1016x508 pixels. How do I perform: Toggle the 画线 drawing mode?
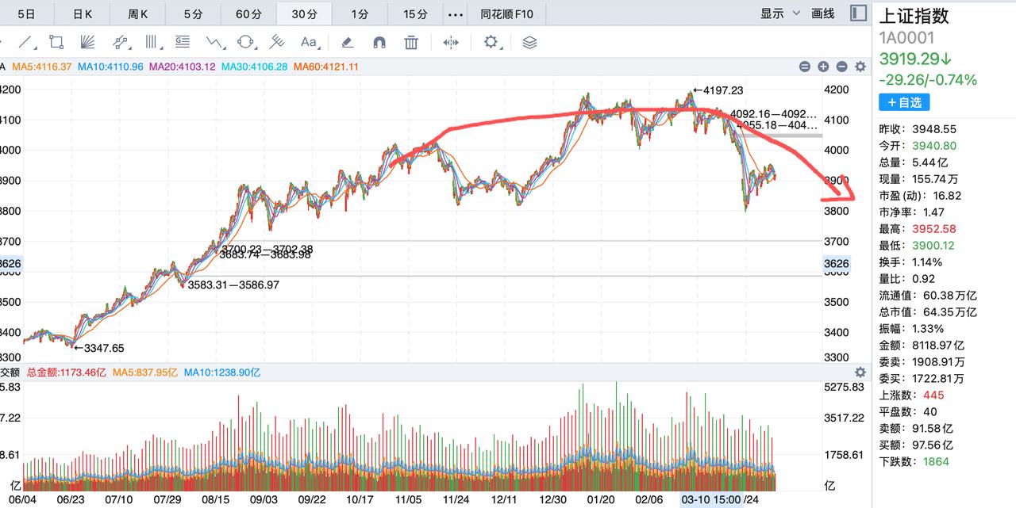pos(823,13)
